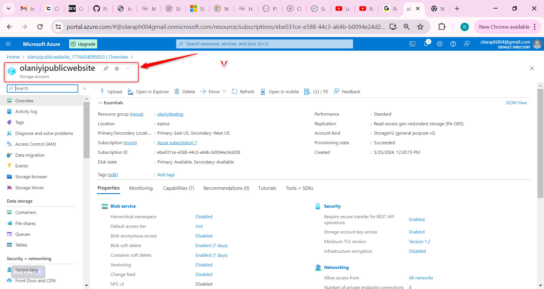
Task: Switch to the Monitoring tab
Action: 141,188
